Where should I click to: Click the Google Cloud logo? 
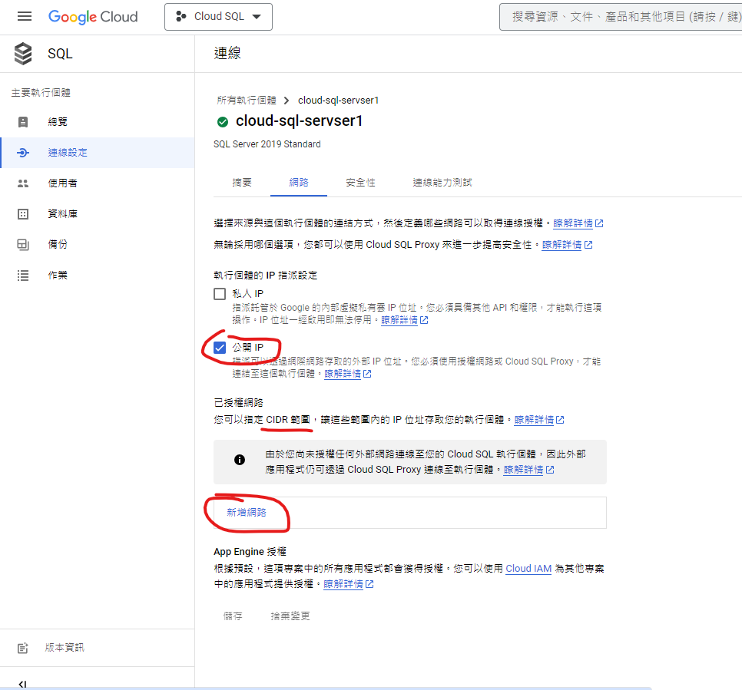click(93, 16)
